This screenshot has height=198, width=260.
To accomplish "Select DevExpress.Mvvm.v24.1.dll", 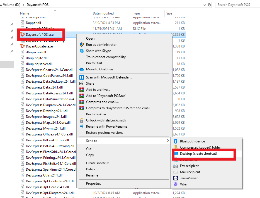I will coord(46,128).
